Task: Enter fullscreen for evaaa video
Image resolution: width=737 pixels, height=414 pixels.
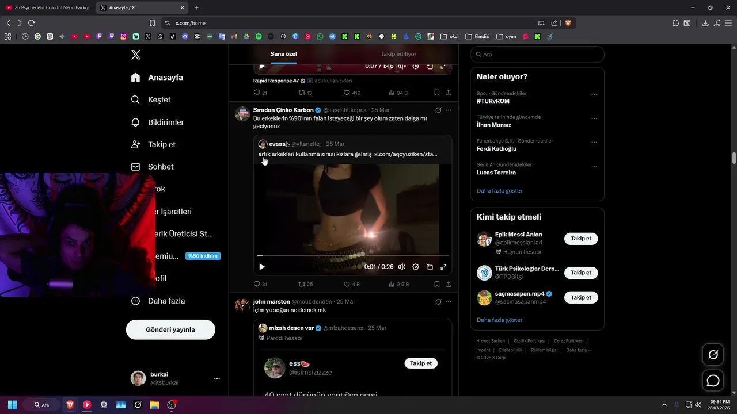Action: (x=443, y=267)
